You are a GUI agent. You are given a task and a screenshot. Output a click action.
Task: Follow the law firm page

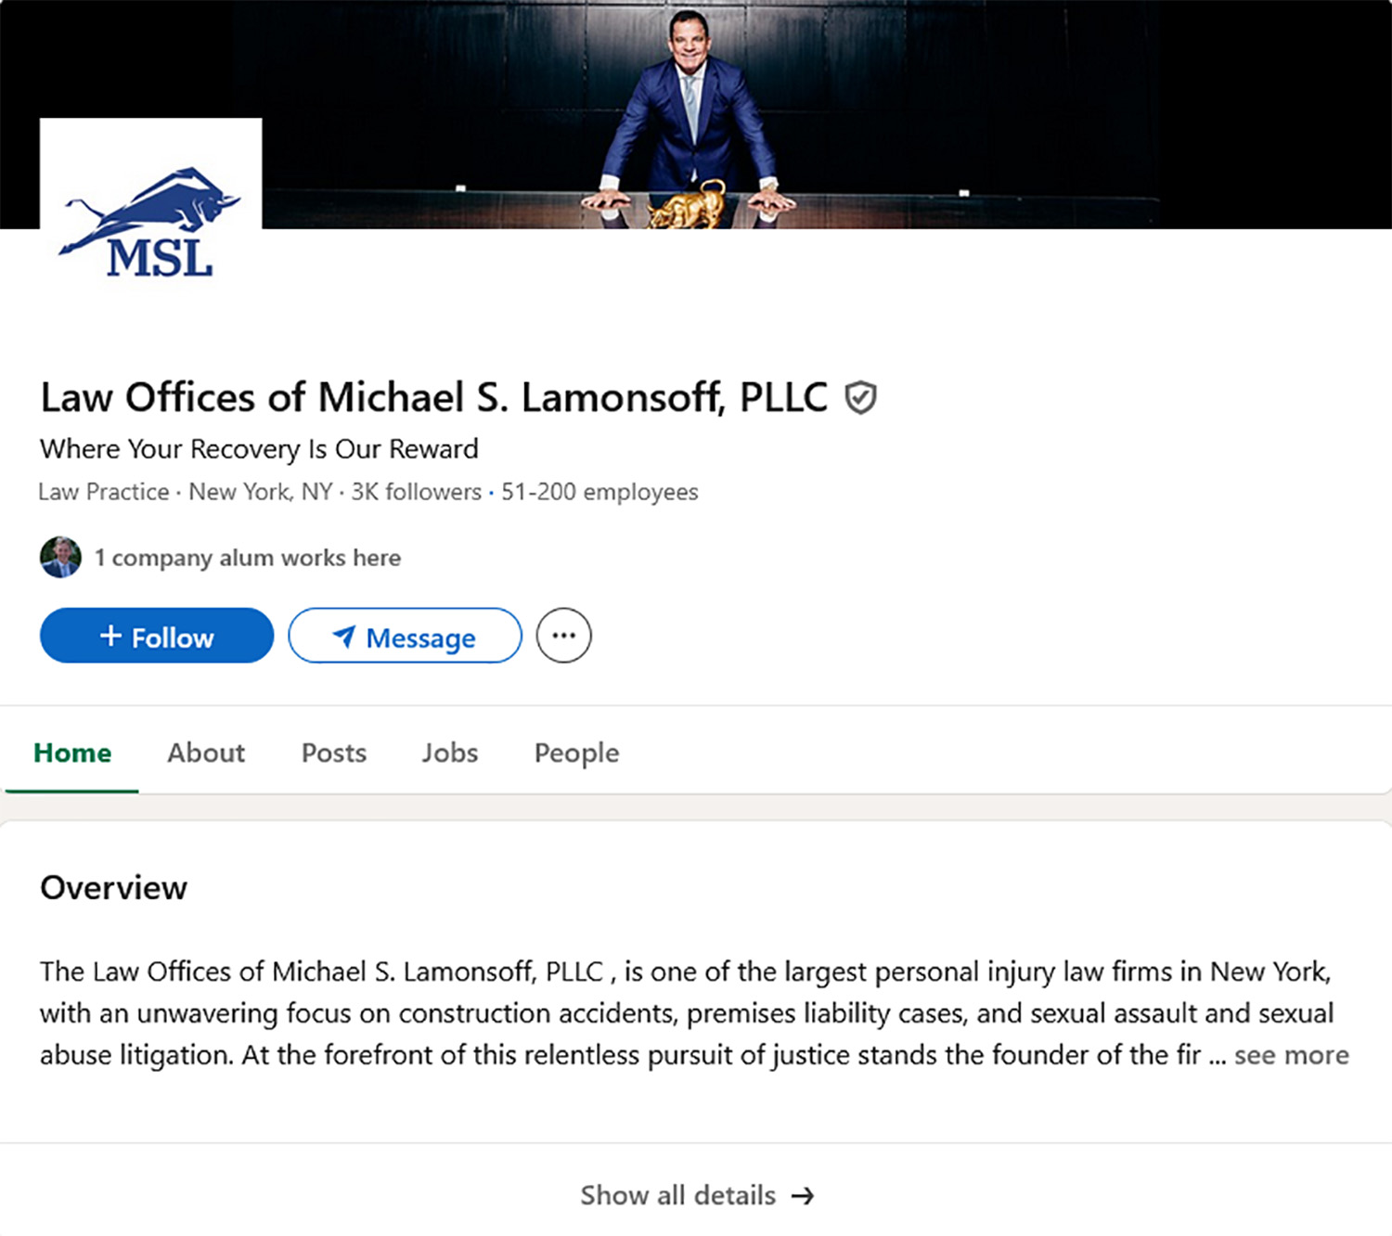pyautogui.click(x=156, y=636)
